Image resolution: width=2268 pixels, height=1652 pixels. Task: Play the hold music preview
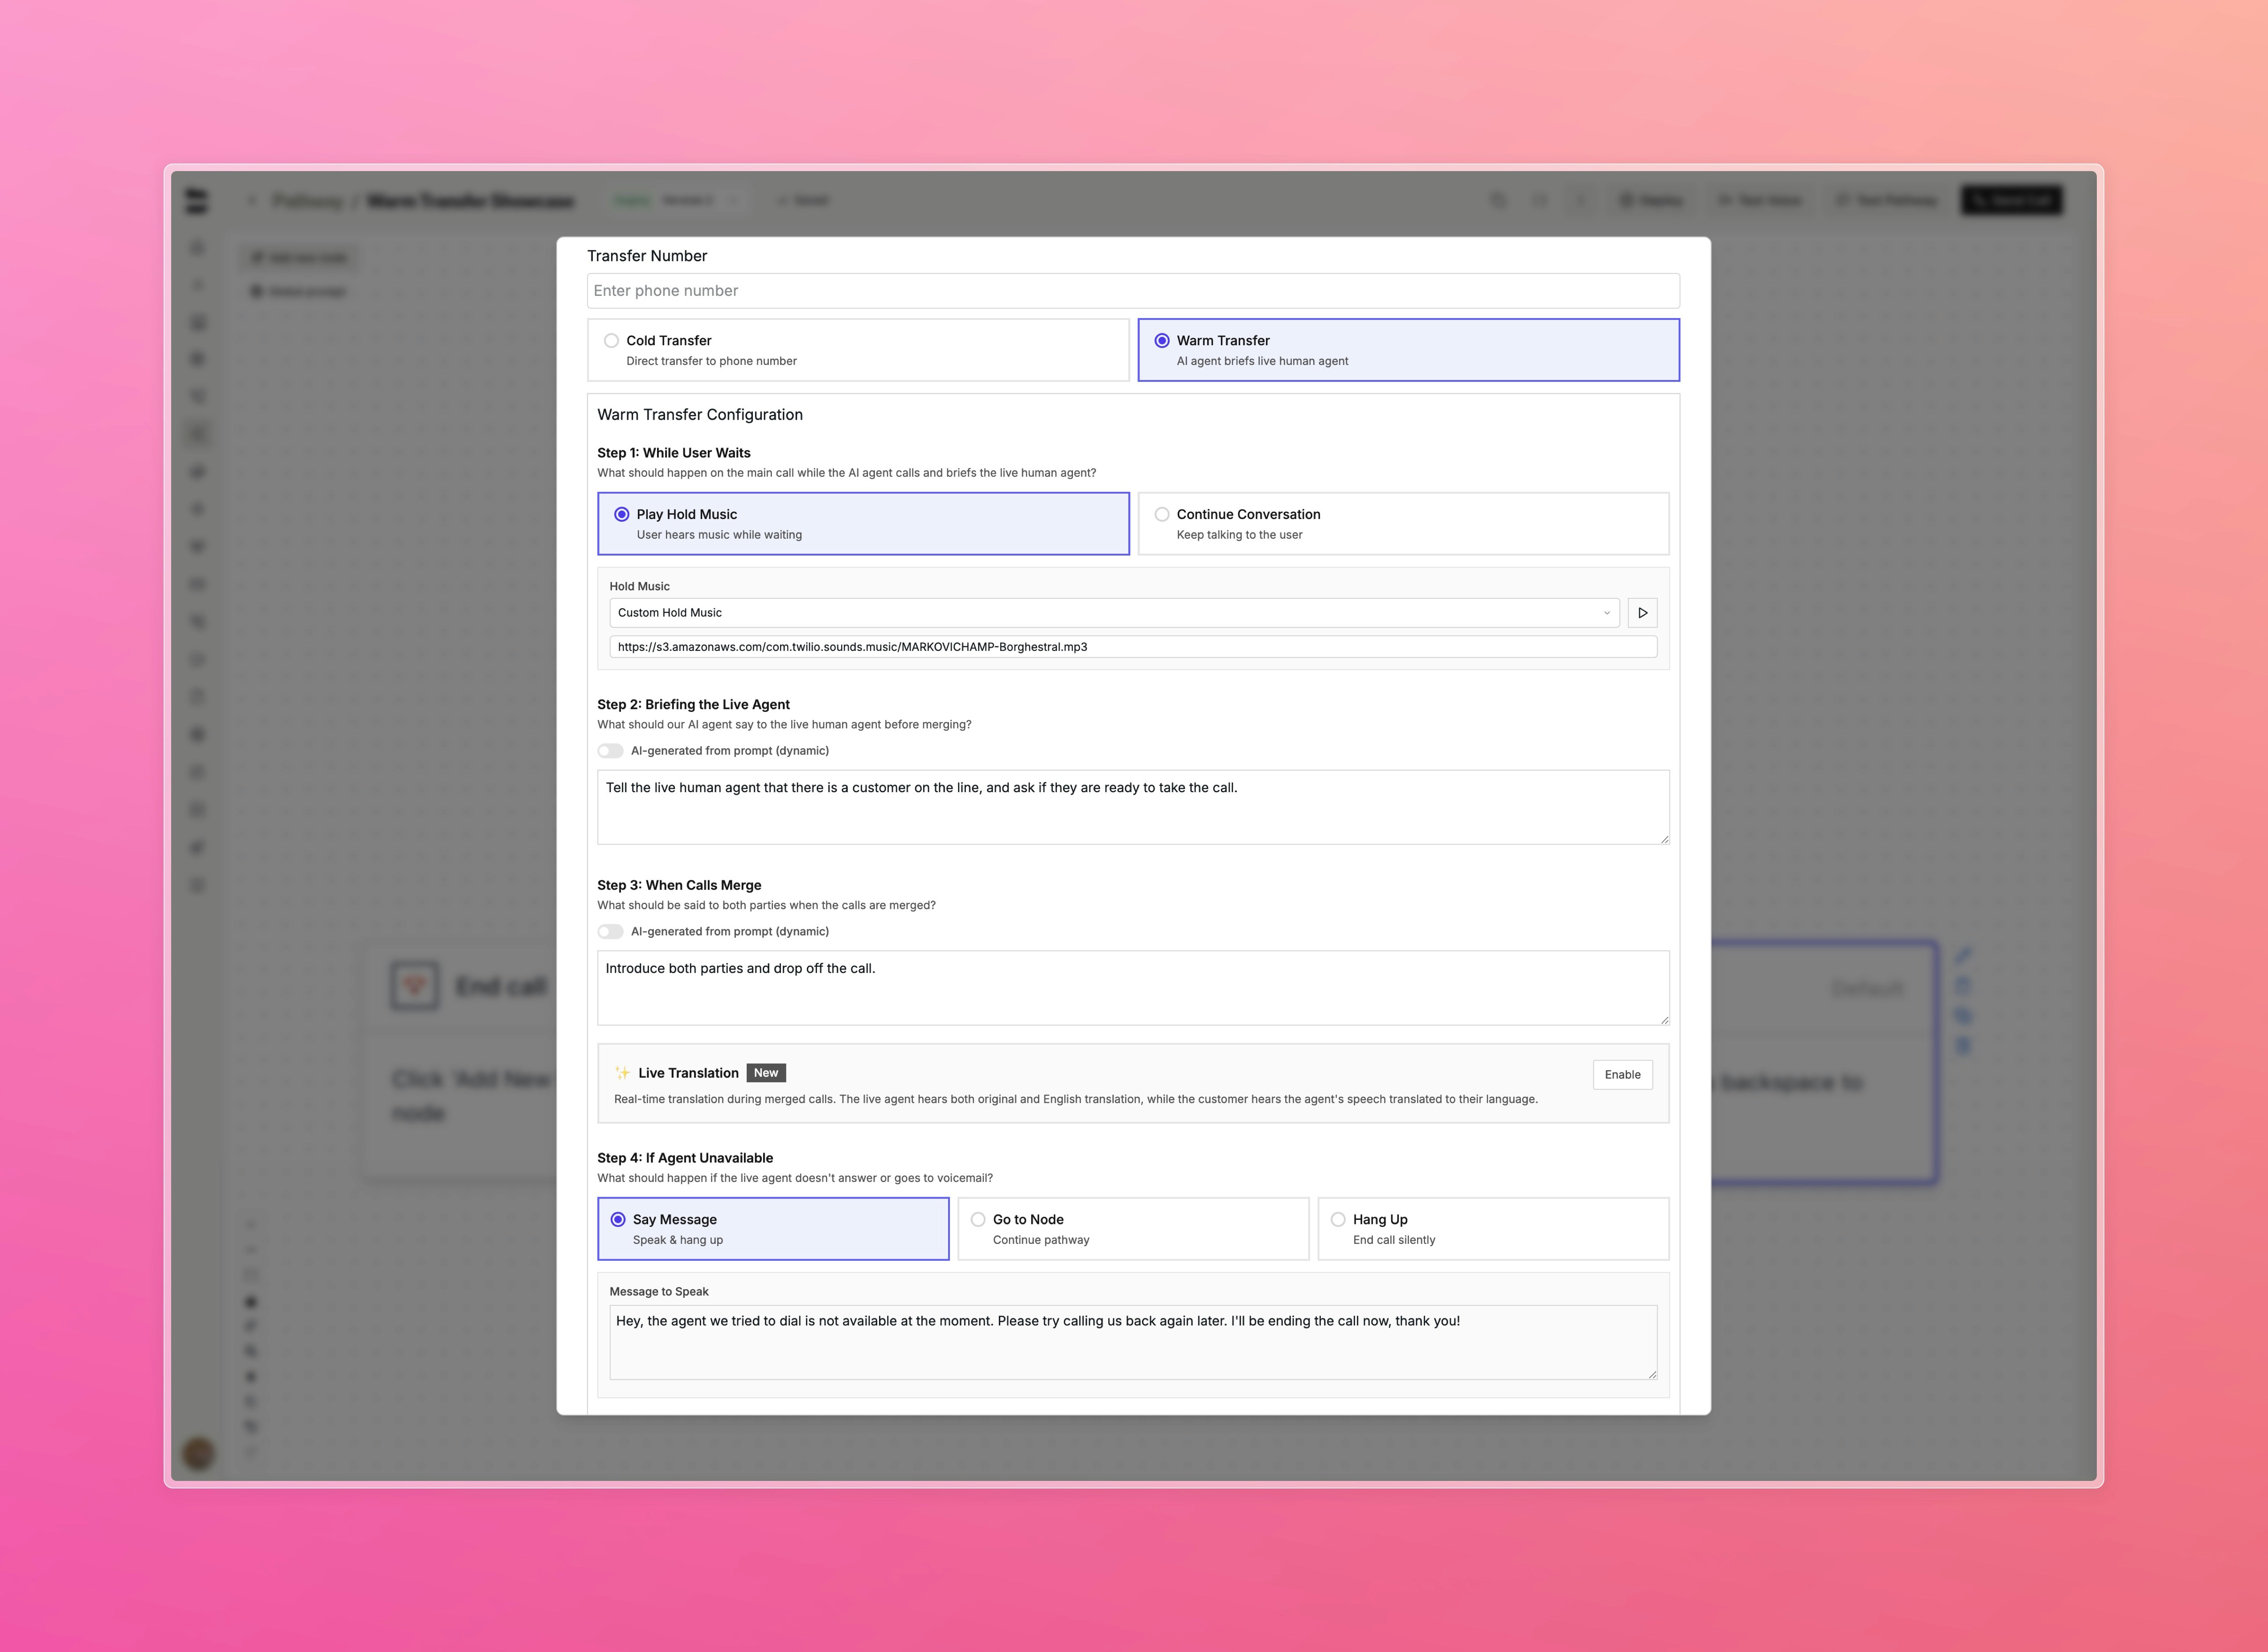(x=1642, y=613)
